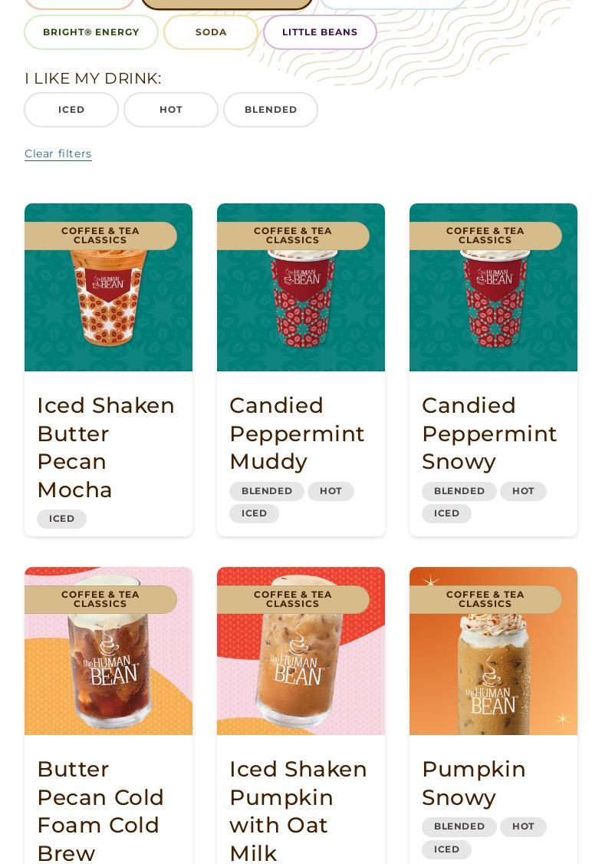
Task: Toggle the HOT drink filter
Action: pyautogui.click(x=171, y=110)
